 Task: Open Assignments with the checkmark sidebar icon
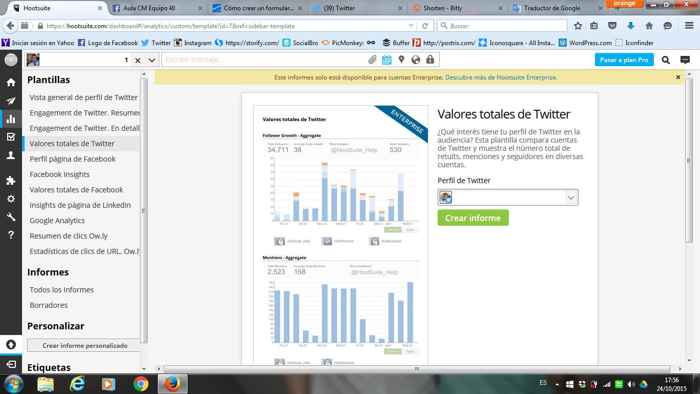click(11, 137)
